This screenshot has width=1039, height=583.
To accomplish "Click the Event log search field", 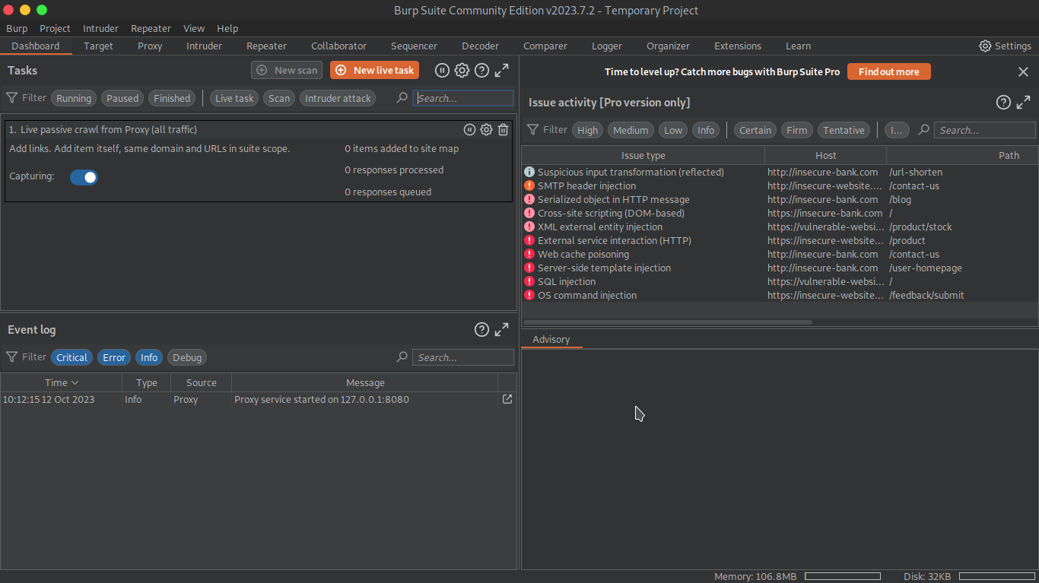I will coord(462,357).
